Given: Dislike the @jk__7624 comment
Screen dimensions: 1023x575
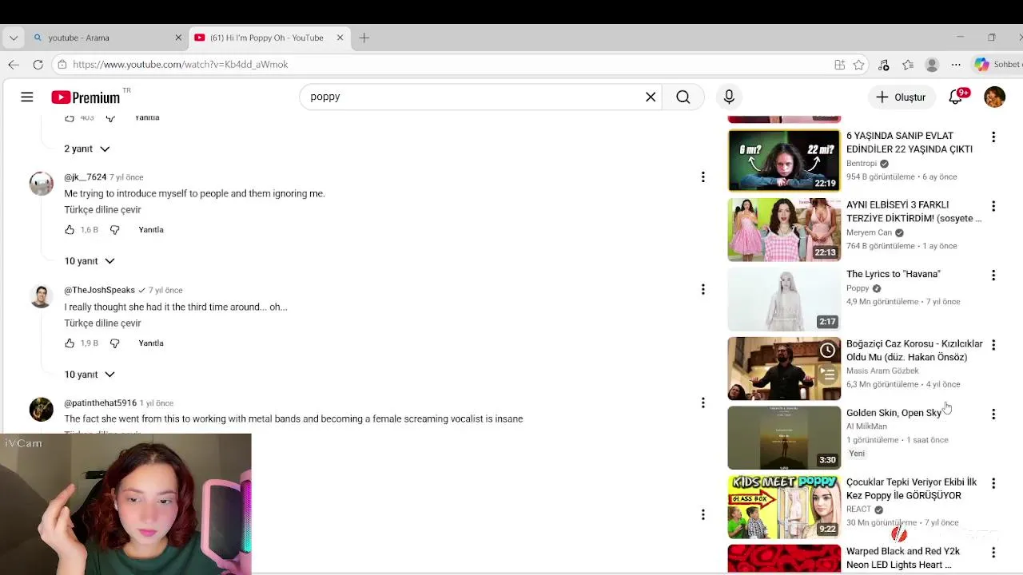Looking at the screenshot, I should point(114,230).
